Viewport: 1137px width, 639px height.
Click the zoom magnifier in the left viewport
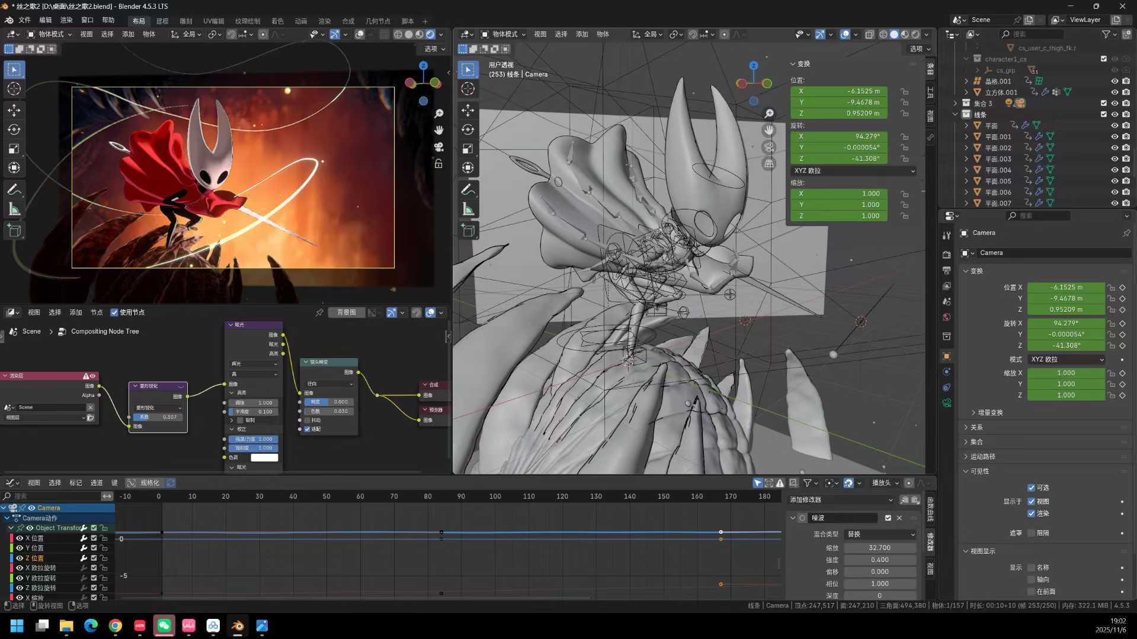pyautogui.click(x=439, y=113)
